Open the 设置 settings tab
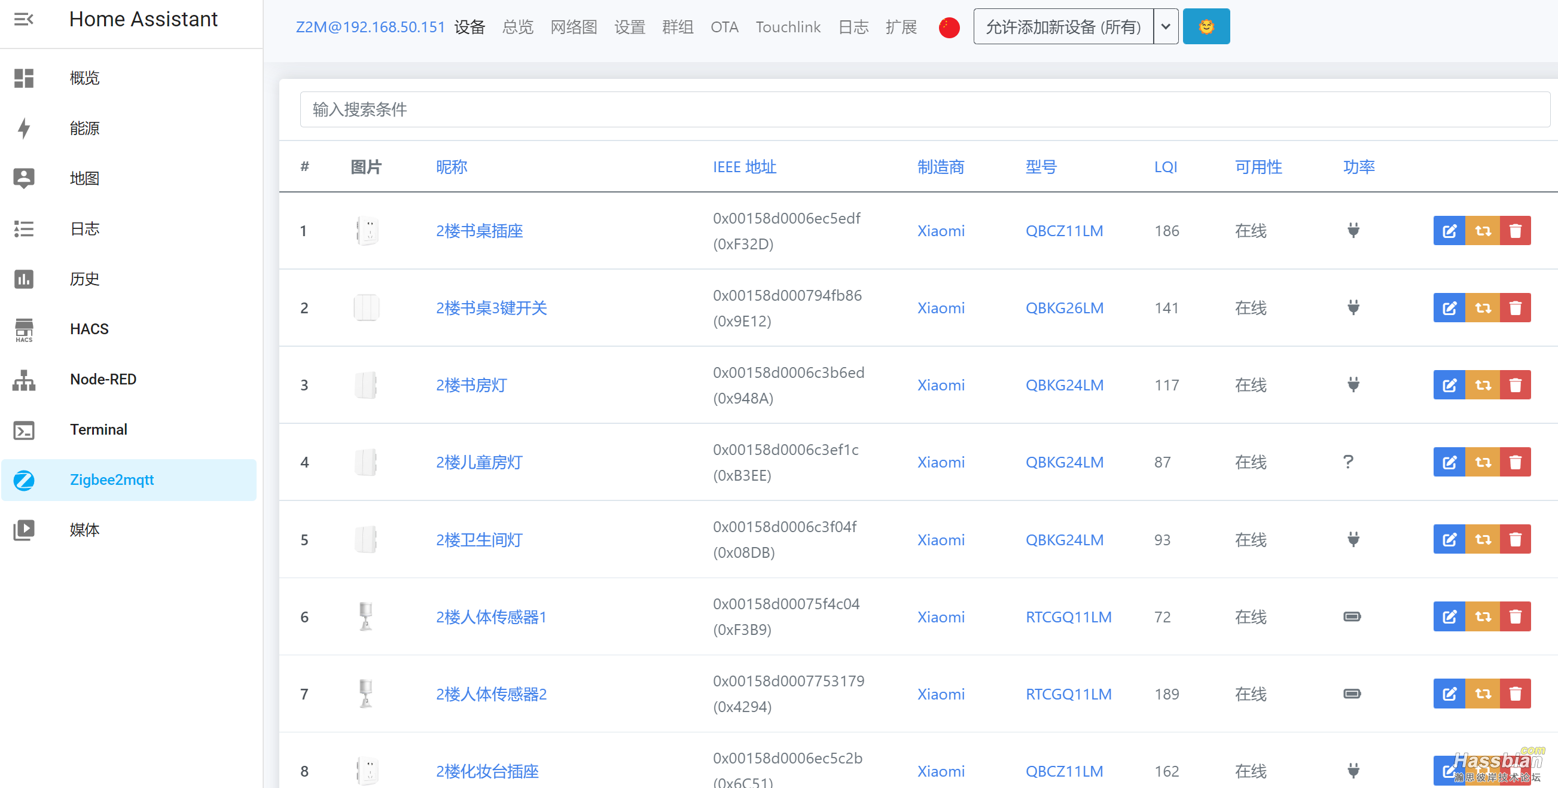 click(x=630, y=28)
